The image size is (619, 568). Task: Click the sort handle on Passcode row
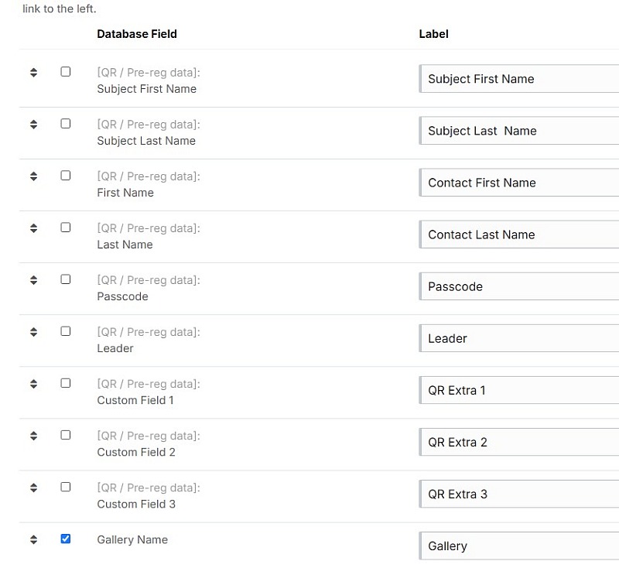click(33, 280)
